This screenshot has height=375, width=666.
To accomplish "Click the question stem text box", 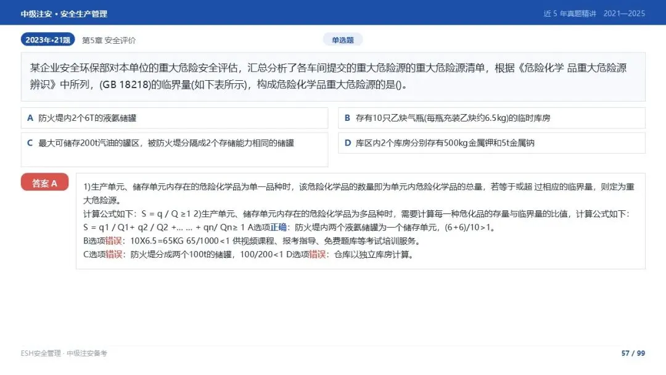I will click(x=333, y=77).
